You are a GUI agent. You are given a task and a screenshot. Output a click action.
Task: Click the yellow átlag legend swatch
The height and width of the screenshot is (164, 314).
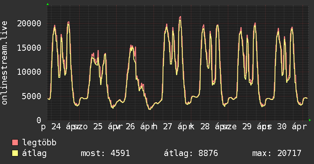[15, 153]
